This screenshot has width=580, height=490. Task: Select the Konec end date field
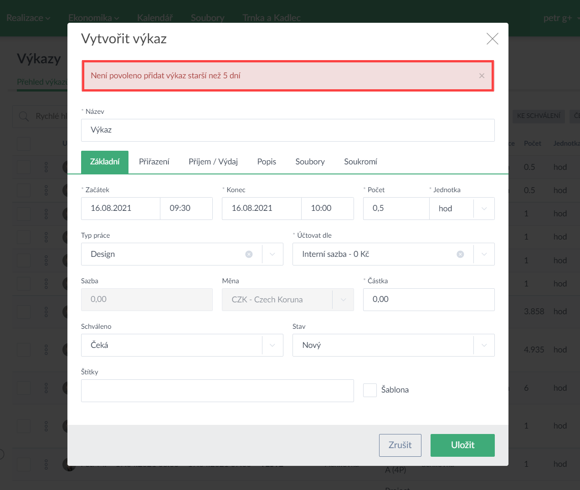pyautogui.click(x=261, y=209)
